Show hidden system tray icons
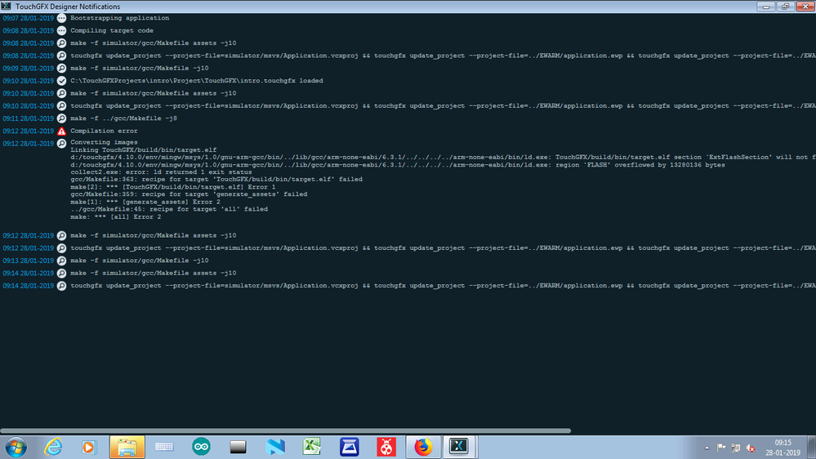The height and width of the screenshot is (459, 816). 707,448
